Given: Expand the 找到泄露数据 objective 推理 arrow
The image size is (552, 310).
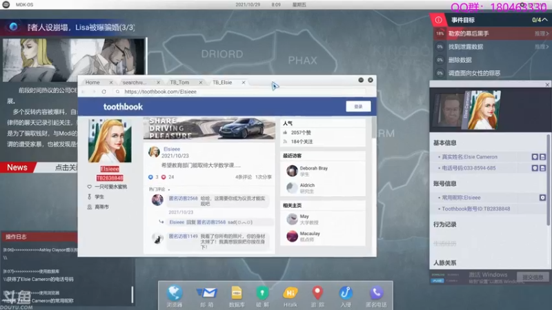Looking at the screenshot, I should [542, 47].
